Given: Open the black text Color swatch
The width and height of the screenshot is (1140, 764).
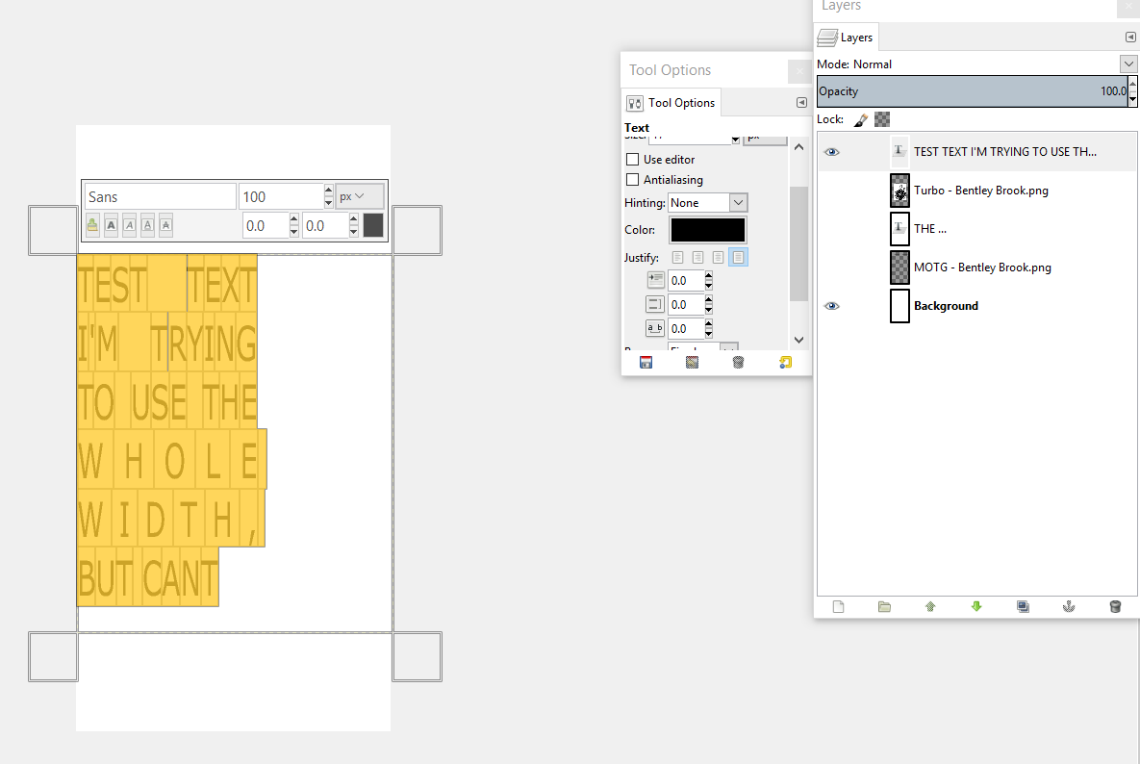Looking at the screenshot, I should pyautogui.click(x=707, y=230).
